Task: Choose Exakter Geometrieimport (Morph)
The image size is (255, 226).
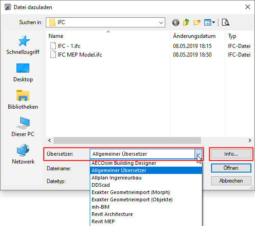Action: pyautogui.click(x=146, y=192)
